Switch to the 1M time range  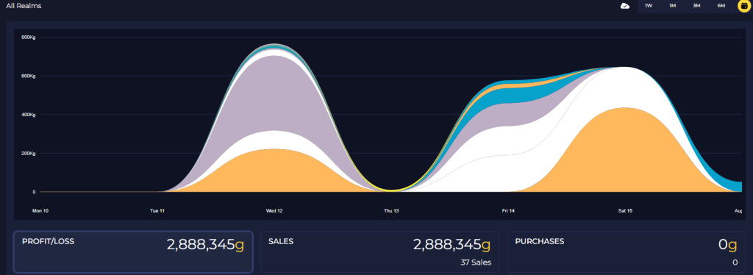(x=672, y=6)
